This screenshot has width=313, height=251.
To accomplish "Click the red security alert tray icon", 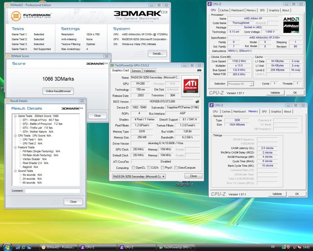I will tap(288, 247).
